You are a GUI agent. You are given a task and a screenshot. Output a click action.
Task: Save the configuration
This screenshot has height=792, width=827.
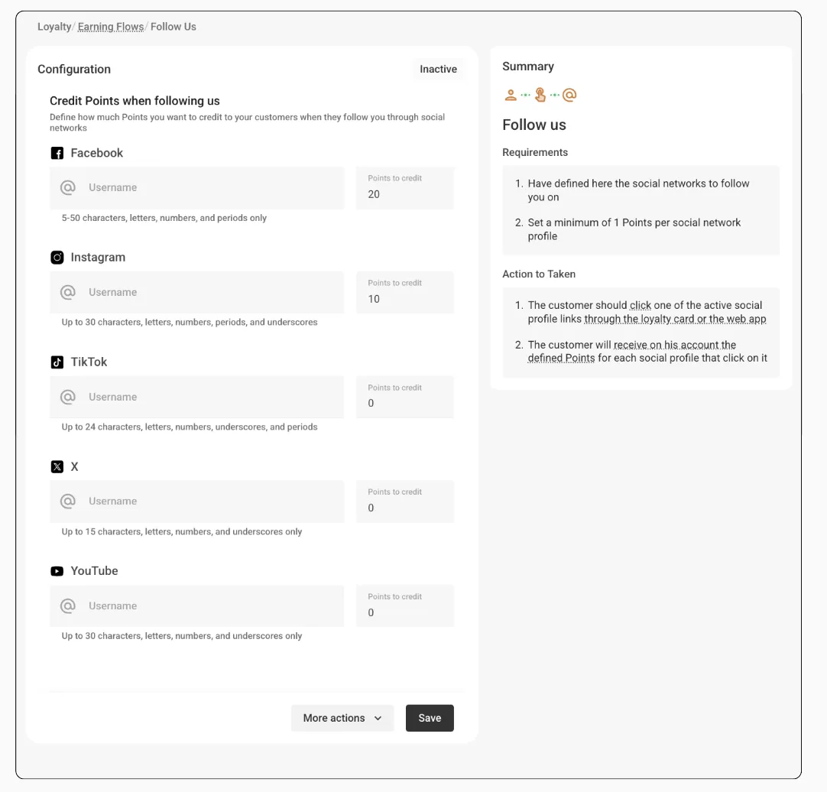point(430,718)
